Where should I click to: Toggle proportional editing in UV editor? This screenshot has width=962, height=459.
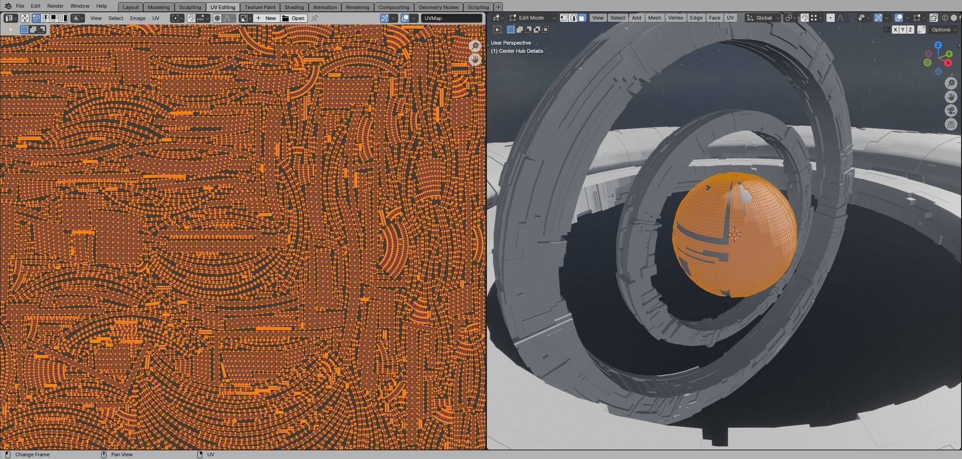click(217, 18)
